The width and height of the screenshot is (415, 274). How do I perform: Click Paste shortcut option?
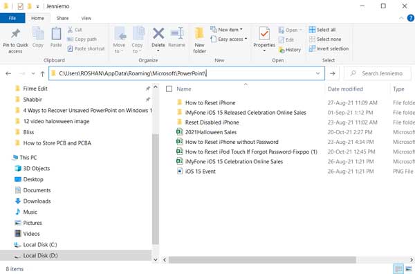coord(86,48)
